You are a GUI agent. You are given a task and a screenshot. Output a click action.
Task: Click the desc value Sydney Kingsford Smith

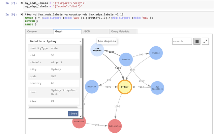64,92
